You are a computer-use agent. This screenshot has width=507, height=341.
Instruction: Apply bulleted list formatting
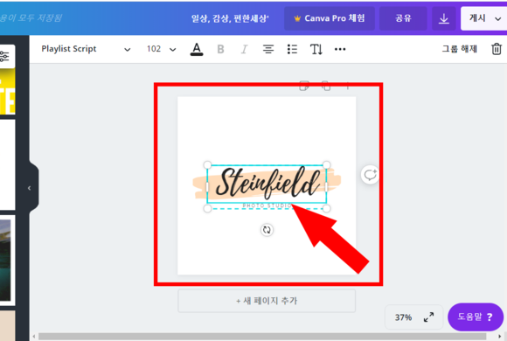tap(292, 49)
